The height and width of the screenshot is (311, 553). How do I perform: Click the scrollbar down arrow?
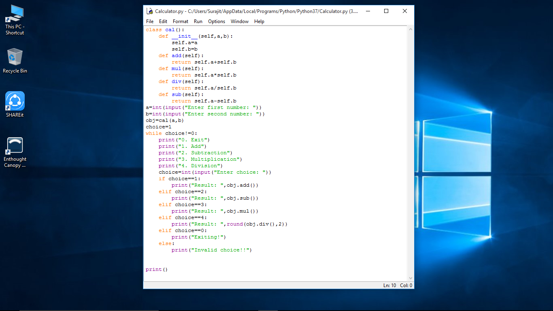pyautogui.click(x=410, y=278)
